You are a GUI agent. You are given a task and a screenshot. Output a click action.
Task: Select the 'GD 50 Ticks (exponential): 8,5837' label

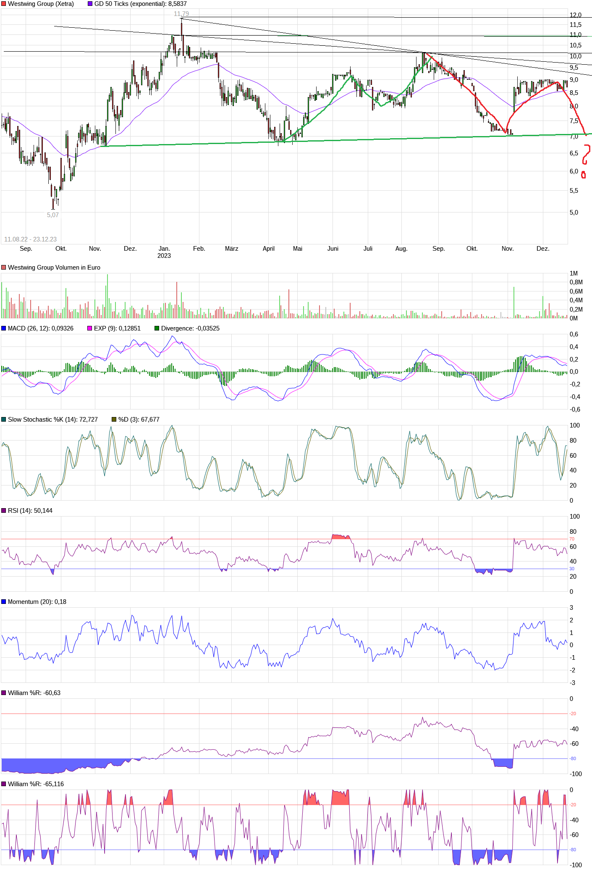pos(140,4)
